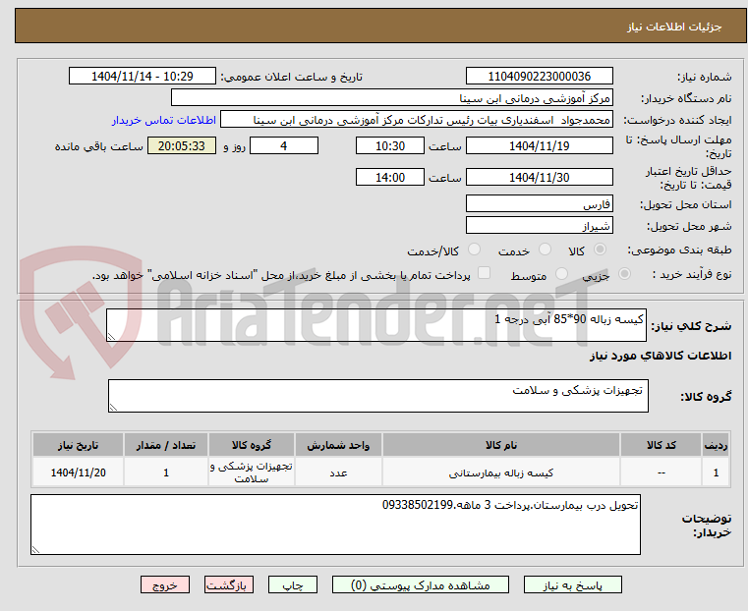Open اطلاعات تماس خریدار link
The height and width of the screenshot is (611, 748).
click(x=163, y=120)
